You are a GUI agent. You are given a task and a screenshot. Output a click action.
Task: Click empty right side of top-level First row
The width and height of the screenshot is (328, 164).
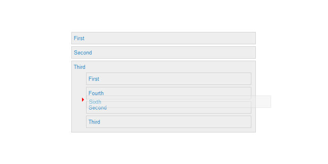click(230, 38)
